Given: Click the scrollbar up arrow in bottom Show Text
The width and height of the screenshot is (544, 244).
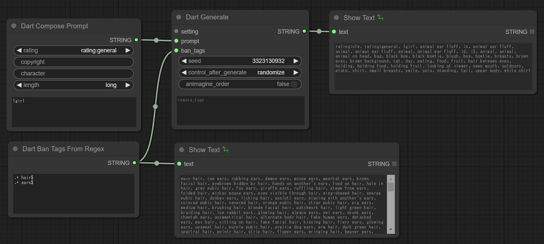Looking at the screenshot, I should pyautogui.click(x=391, y=179).
